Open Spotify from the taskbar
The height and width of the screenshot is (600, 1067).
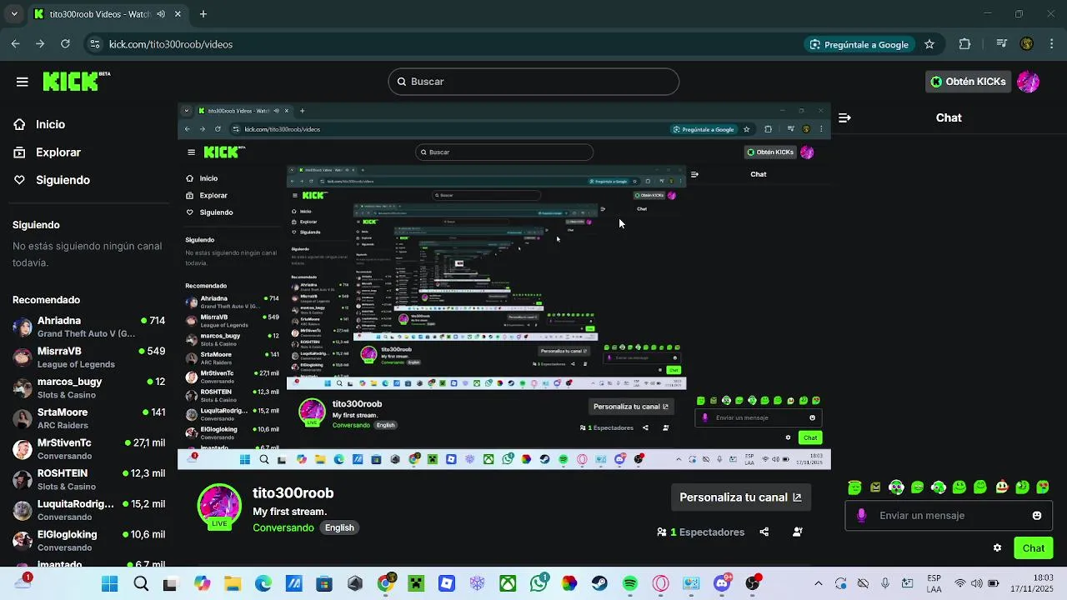630,584
